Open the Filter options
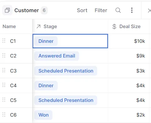 pos(101,10)
